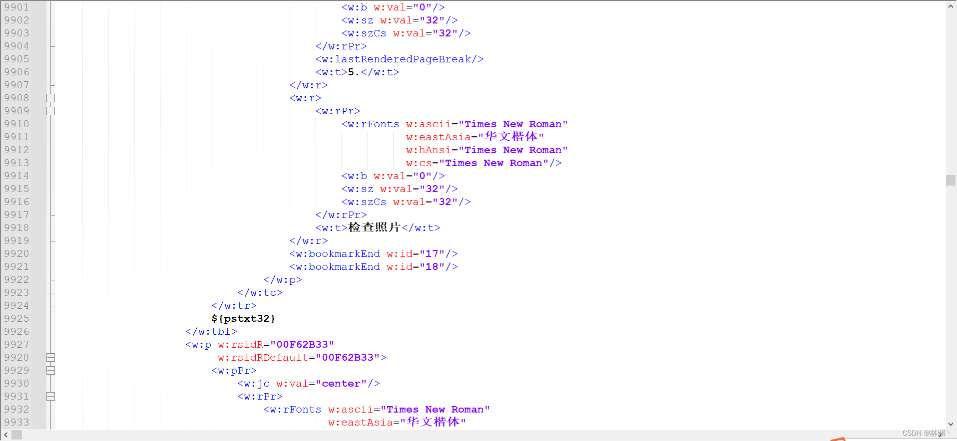957x441 pixels.
Task: Click line number 9901
Action: point(17,7)
